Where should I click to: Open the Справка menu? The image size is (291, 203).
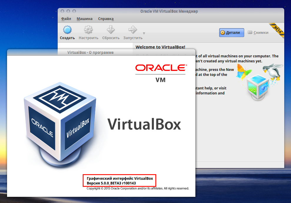[106, 19]
